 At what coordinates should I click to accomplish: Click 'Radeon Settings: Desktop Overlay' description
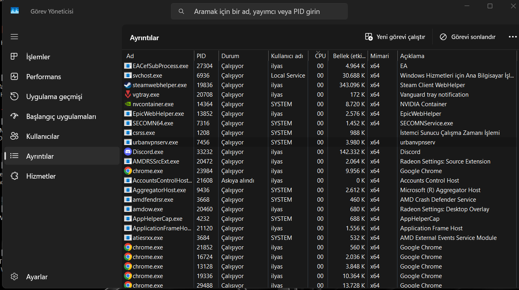(x=445, y=209)
